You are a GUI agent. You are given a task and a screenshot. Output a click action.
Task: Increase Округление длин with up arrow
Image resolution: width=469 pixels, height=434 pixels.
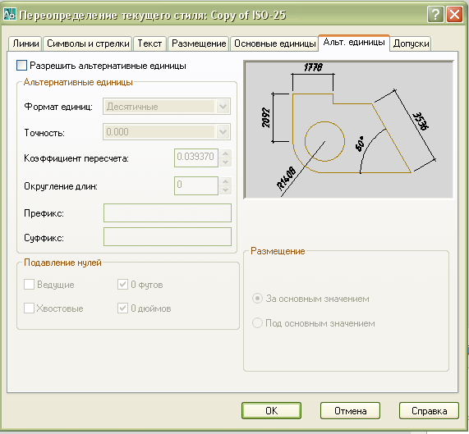[x=226, y=181]
